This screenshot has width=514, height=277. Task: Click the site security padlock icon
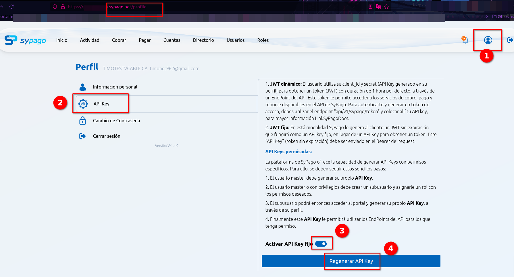pyautogui.click(x=63, y=7)
